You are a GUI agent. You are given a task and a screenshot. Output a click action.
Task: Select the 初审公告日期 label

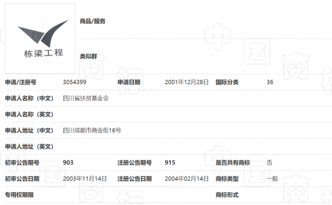(x=22, y=179)
